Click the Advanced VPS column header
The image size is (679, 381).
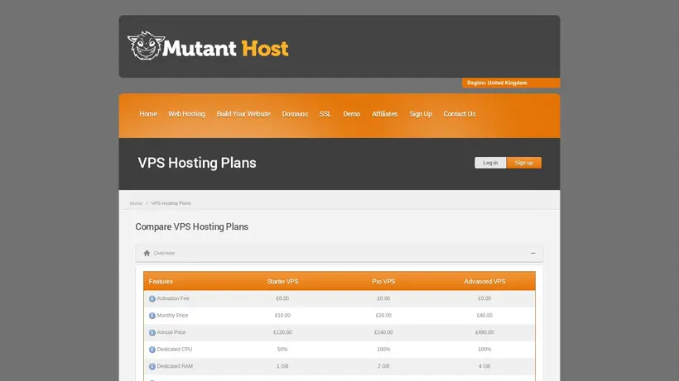484,281
